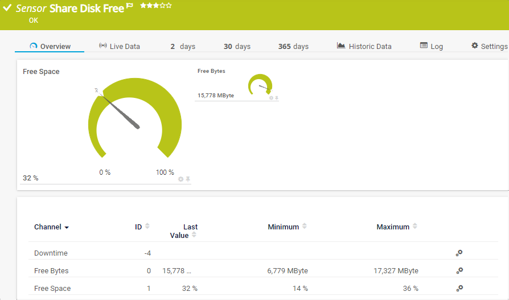Set priority with the fifth star
This screenshot has height=300, width=509.
coord(169,6)
